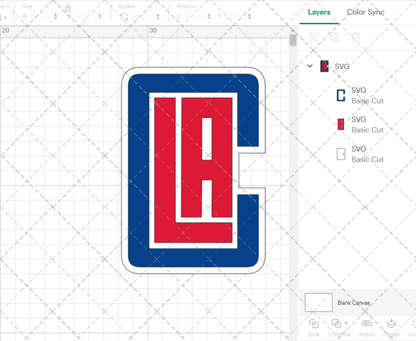Select Basic Cut text of blue C layer
Screen dimensions: 416x341
coord(367,101)
